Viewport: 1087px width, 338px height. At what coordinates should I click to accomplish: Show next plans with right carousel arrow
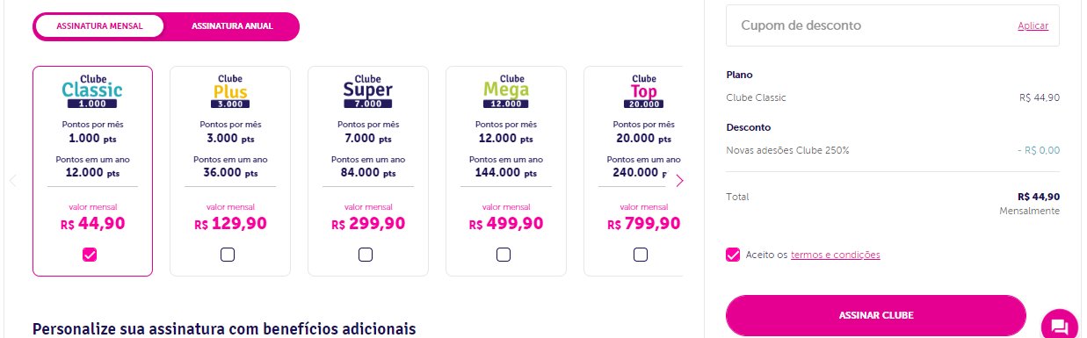point(679,181)
